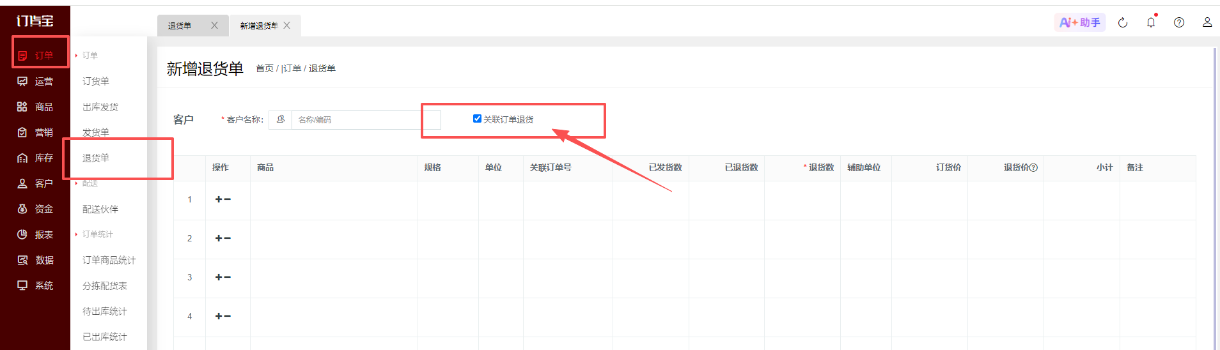Switch to the 退货单 tab
Screen dimensions: 1220x350
click(x=180, y=26)
